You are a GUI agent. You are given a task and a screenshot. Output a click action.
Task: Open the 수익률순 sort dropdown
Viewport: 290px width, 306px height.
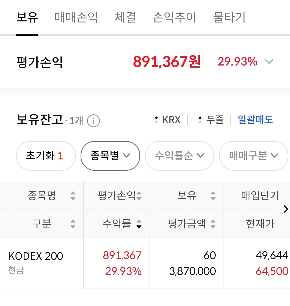(179, 156)
